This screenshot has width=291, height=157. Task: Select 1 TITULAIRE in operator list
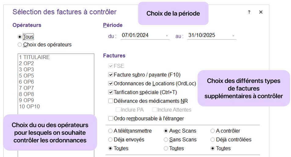(x=34, y=57)
